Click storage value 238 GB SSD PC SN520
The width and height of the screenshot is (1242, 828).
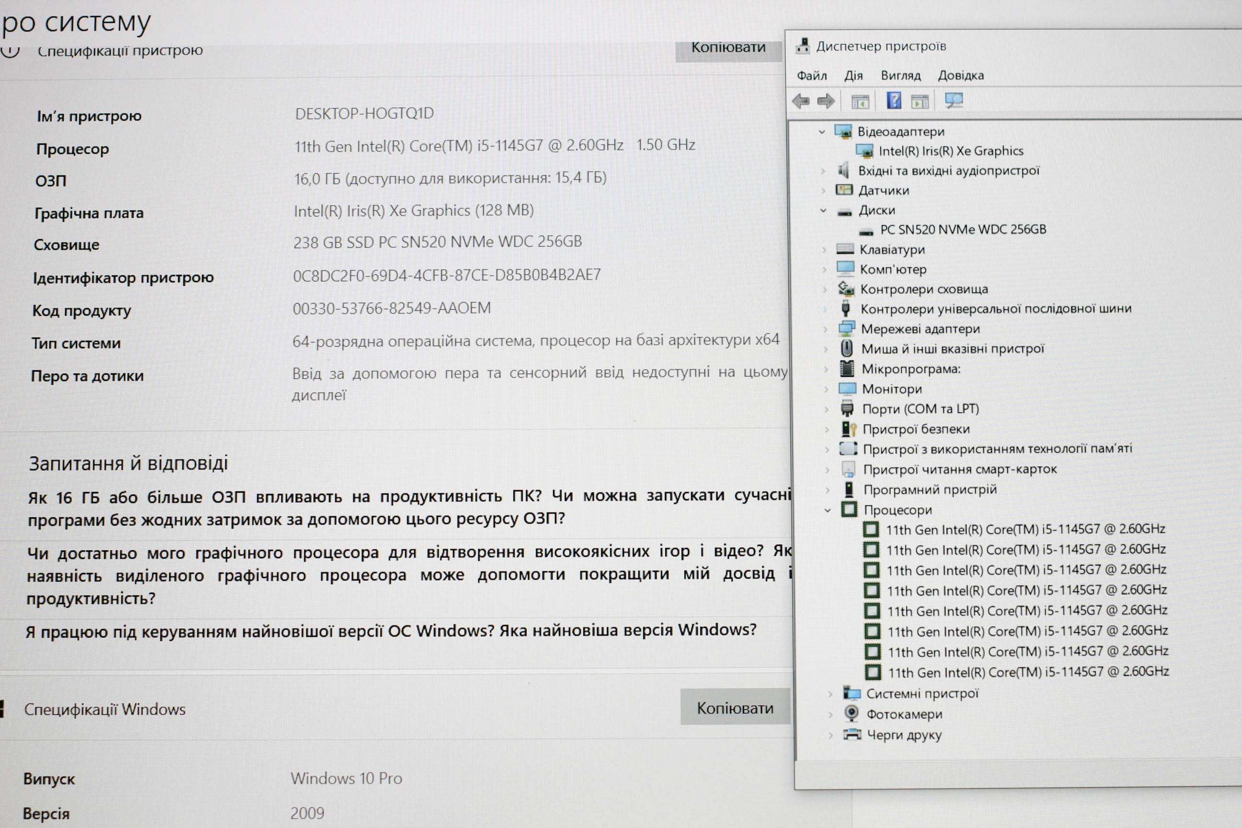pos(438,242)
